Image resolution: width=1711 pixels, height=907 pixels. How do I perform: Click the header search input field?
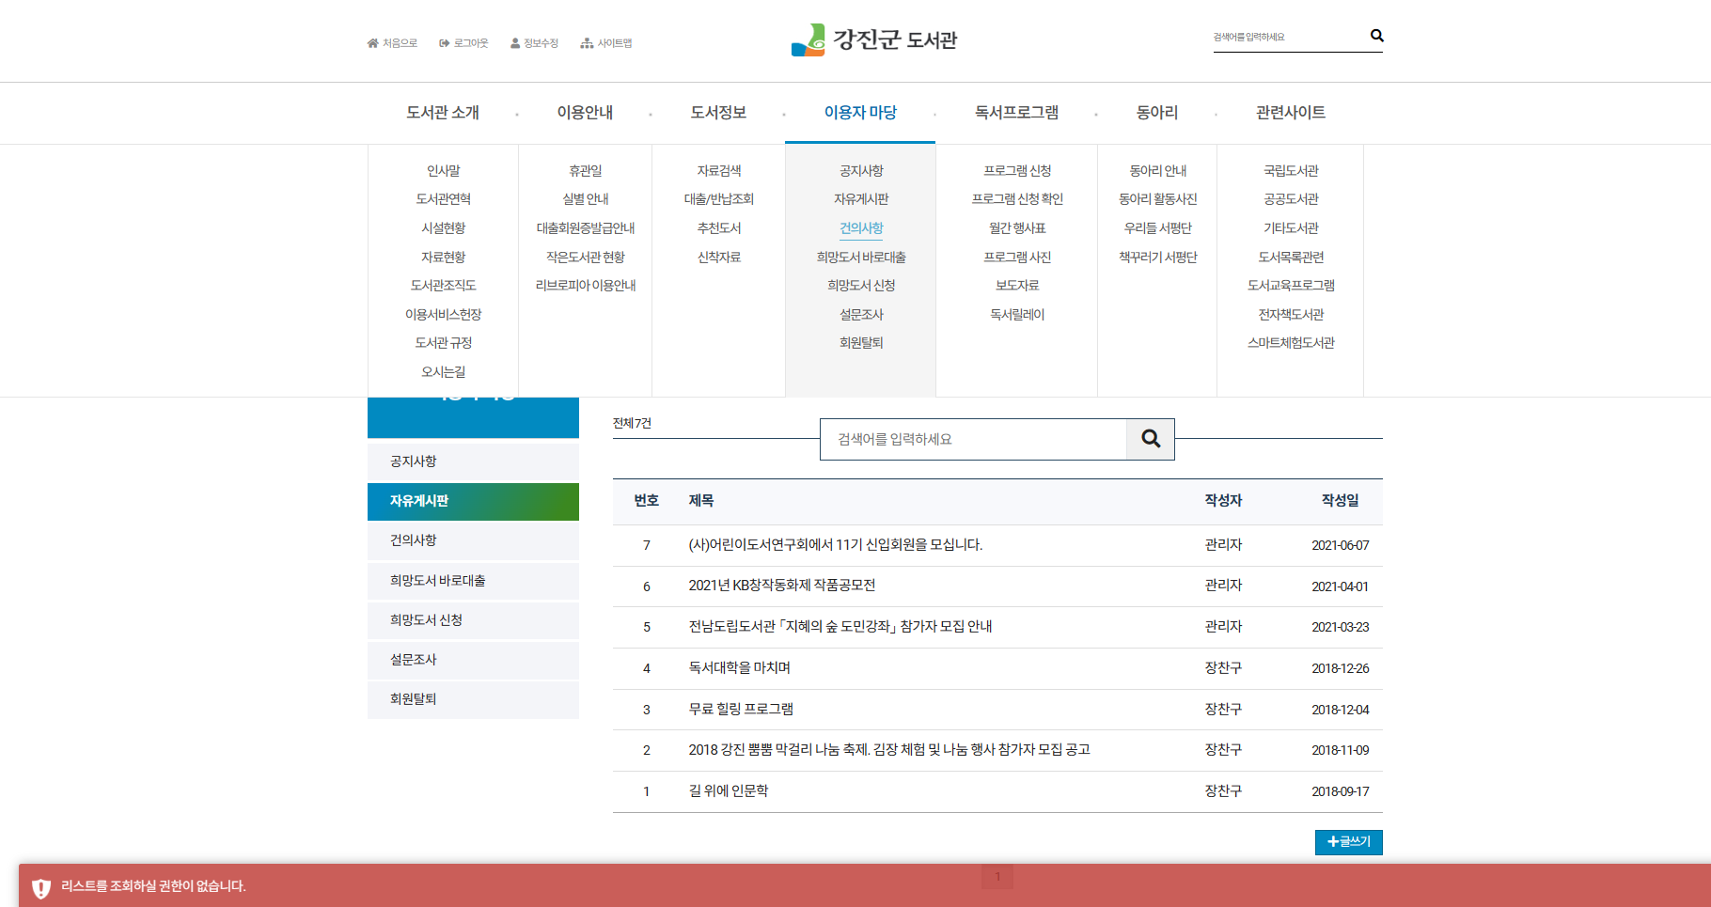1288,37
